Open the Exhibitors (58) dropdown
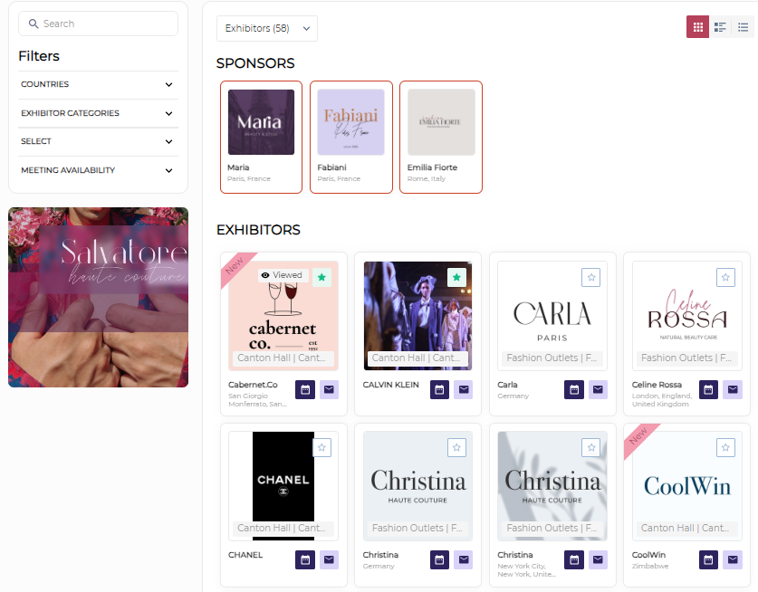Screen dimensions: 758x592 coord(266,28)
